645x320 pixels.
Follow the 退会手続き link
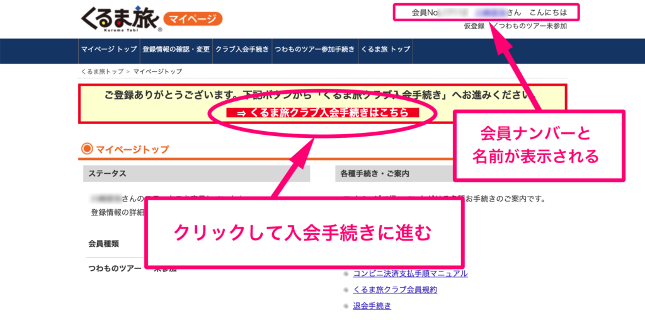tap(372, 306)
